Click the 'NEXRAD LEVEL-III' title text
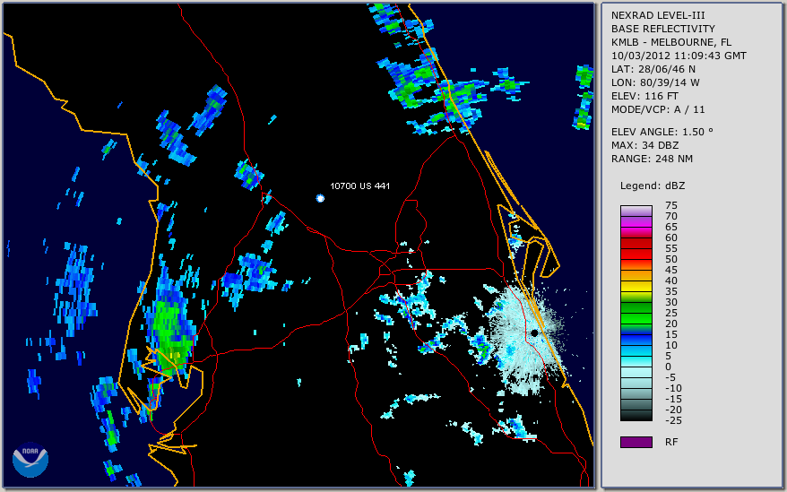The height and width of the screenshot is (492, 787). (x=658, y=15)
